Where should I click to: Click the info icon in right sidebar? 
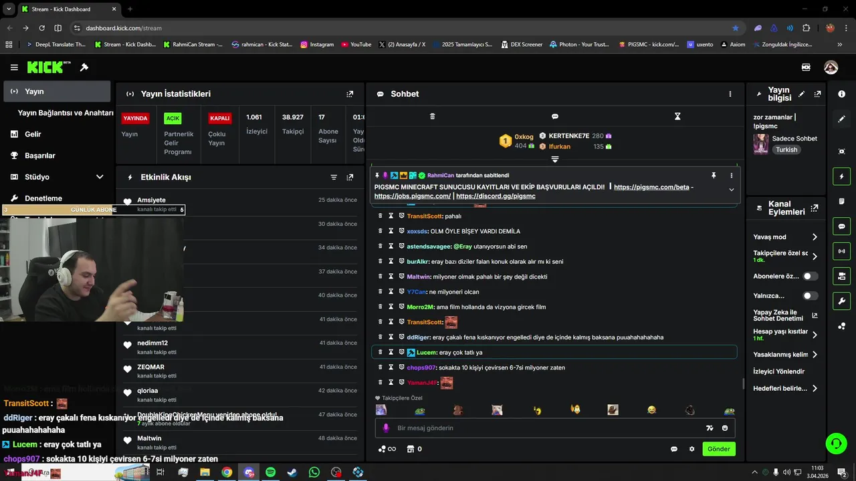tap(841, 94)
